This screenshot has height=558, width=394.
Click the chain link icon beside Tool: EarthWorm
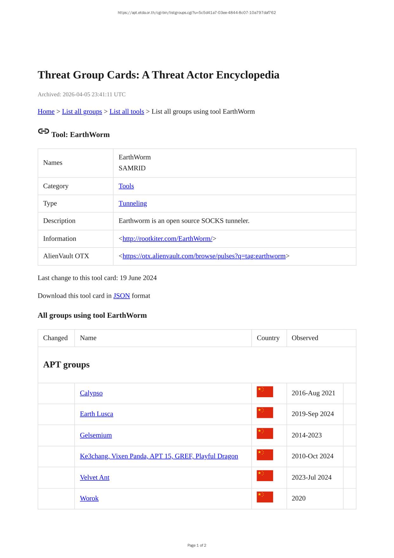pos(43,131)
